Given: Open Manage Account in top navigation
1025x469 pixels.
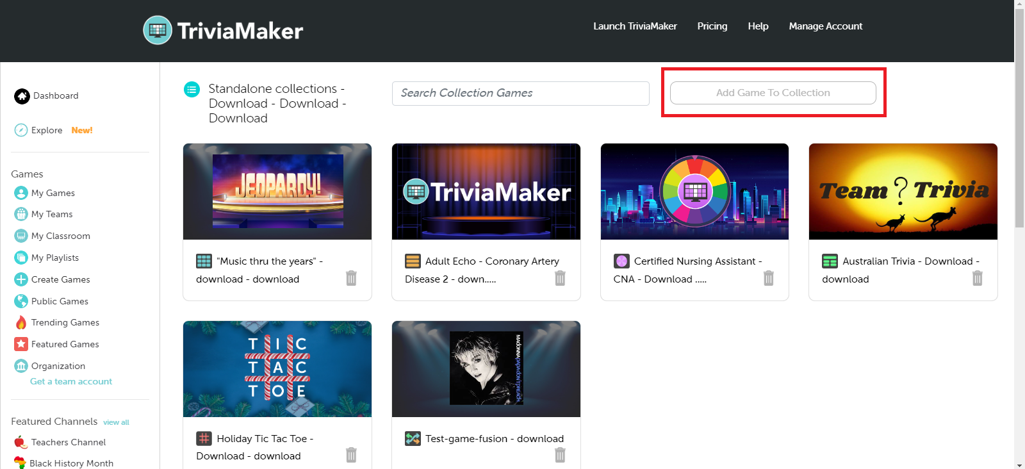Looking at the screenshot, I should click(825, 26).
